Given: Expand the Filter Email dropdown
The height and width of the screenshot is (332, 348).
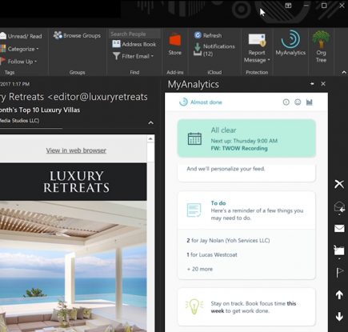Looking at the screenshot, I should [133, 56].
